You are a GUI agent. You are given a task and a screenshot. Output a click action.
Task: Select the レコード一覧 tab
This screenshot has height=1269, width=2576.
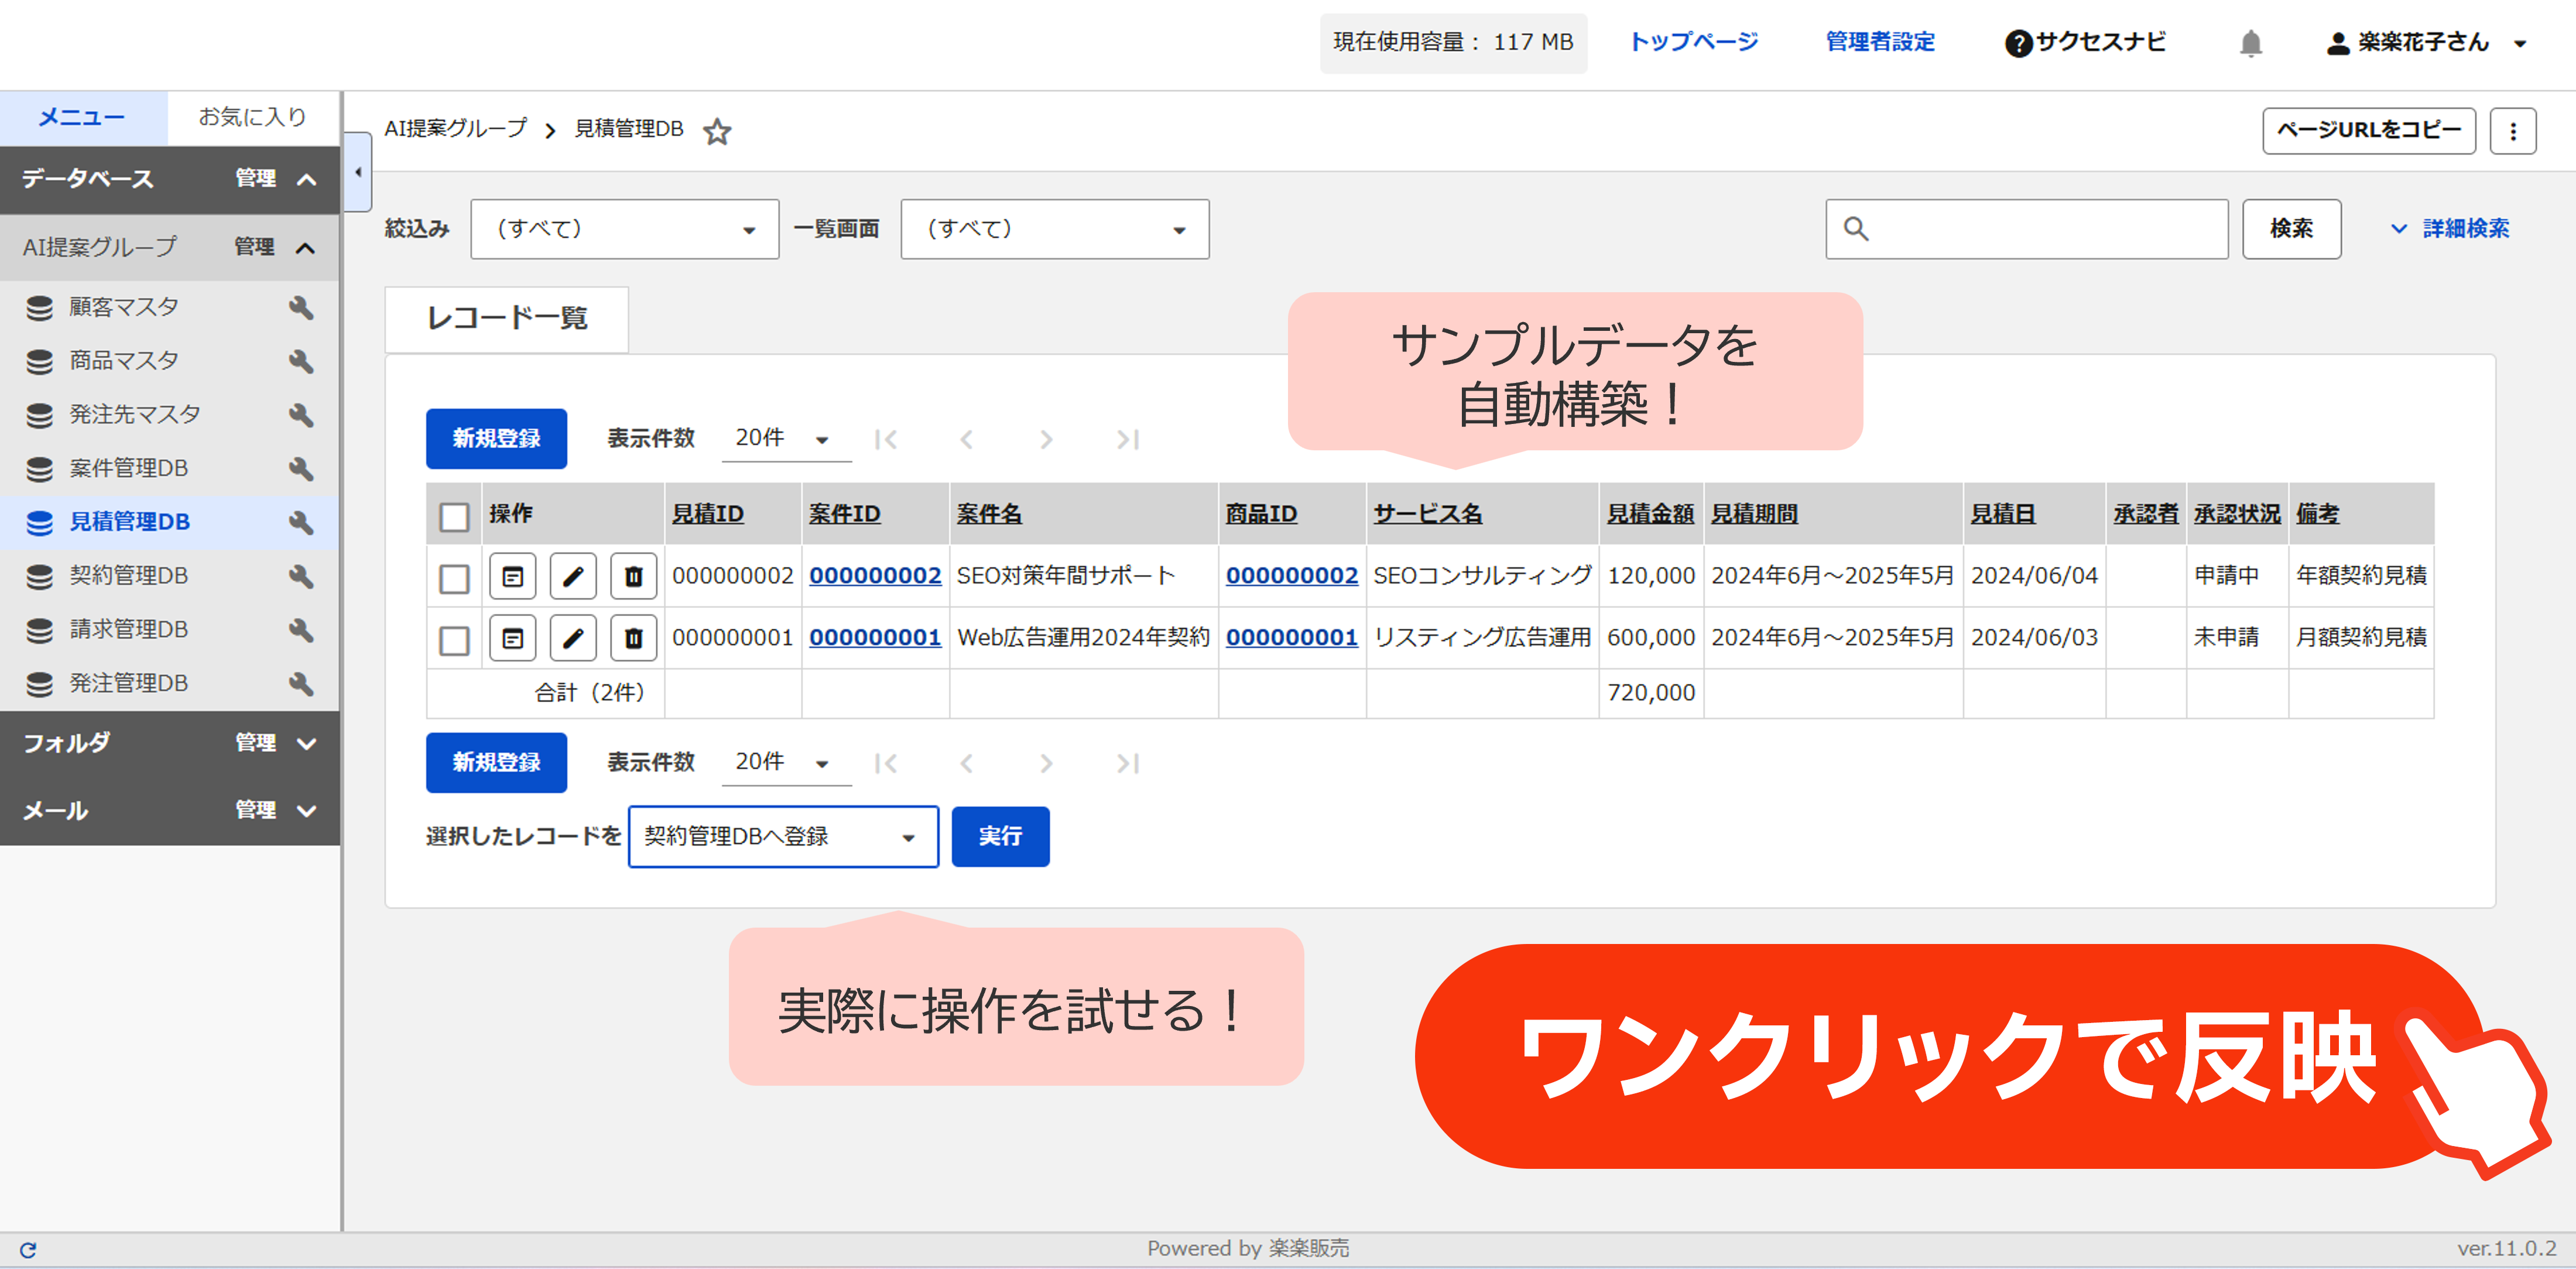[x=507, y=319]
